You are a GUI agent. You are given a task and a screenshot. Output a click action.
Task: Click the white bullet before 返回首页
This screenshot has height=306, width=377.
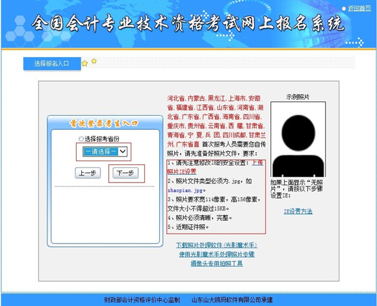344,8
